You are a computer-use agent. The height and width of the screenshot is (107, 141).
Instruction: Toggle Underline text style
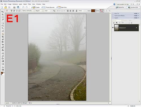pos(62,11)
